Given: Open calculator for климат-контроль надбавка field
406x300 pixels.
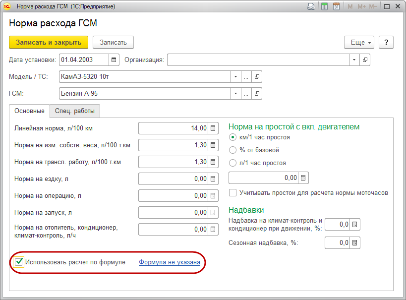Looking at the screenshot, I should click(355, 224).
